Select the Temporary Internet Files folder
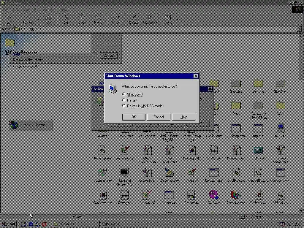Image resolution: width=304 pixels, height=228 pixels. click(x=258, y=110)
